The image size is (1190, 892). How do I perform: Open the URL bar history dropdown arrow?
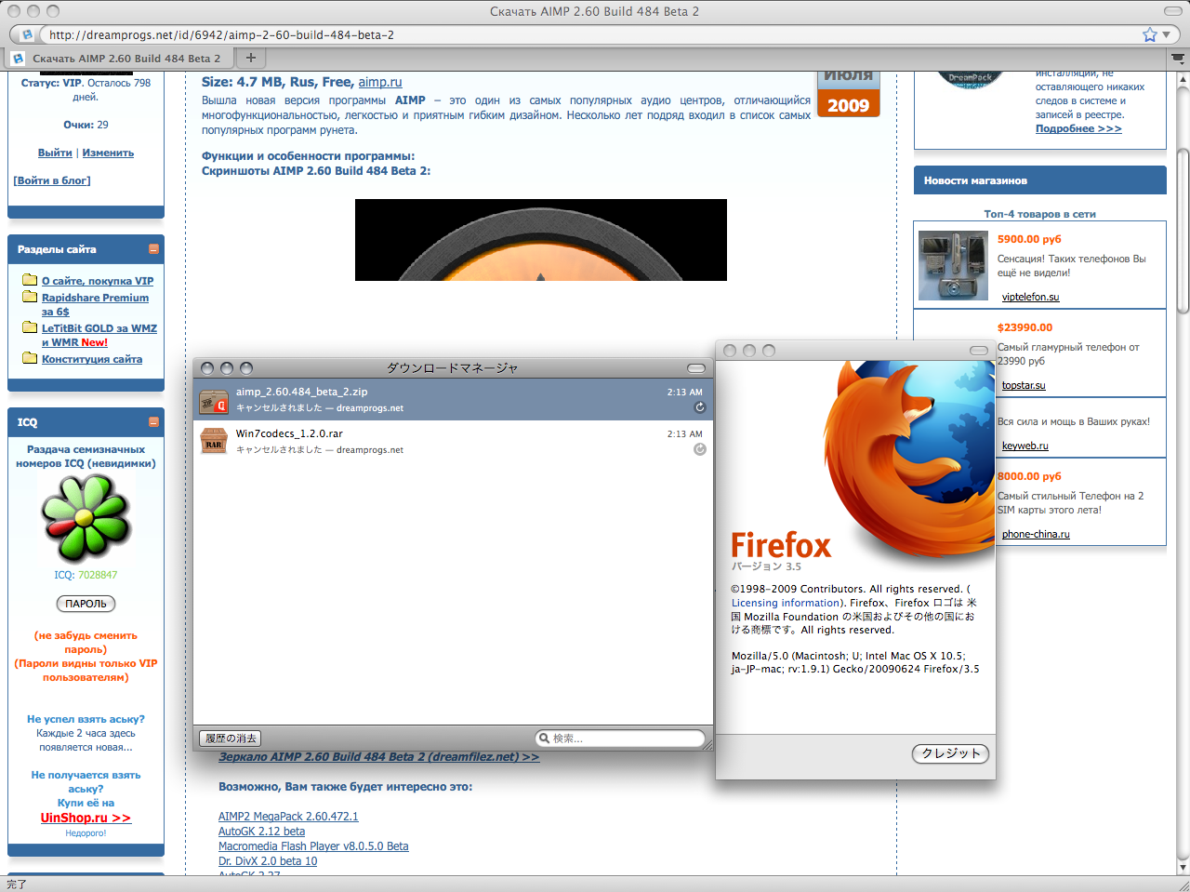(x=1168, y=34)
